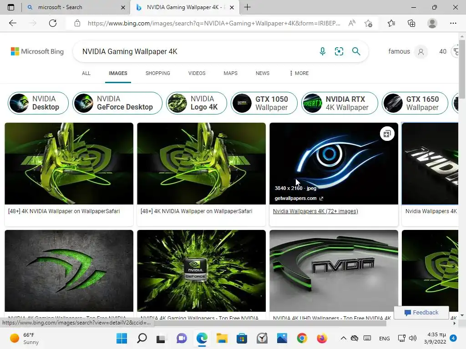The image size is (466, 349).
Task: Click 'famous' account name
Action: tap(399, 51)
